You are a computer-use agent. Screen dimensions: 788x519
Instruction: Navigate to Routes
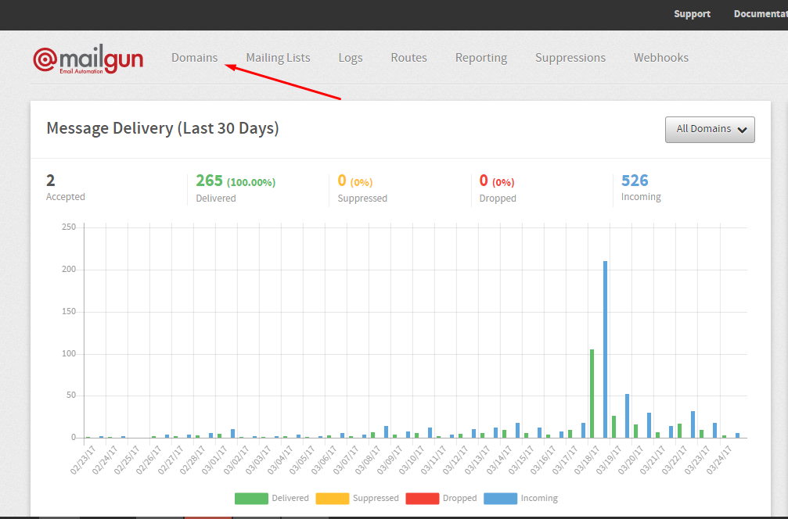click(x=408, y=58)
